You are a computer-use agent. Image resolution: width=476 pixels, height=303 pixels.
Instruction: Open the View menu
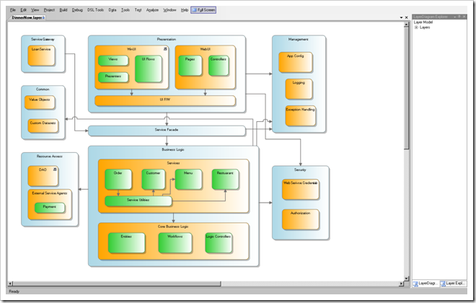[35, 10]
